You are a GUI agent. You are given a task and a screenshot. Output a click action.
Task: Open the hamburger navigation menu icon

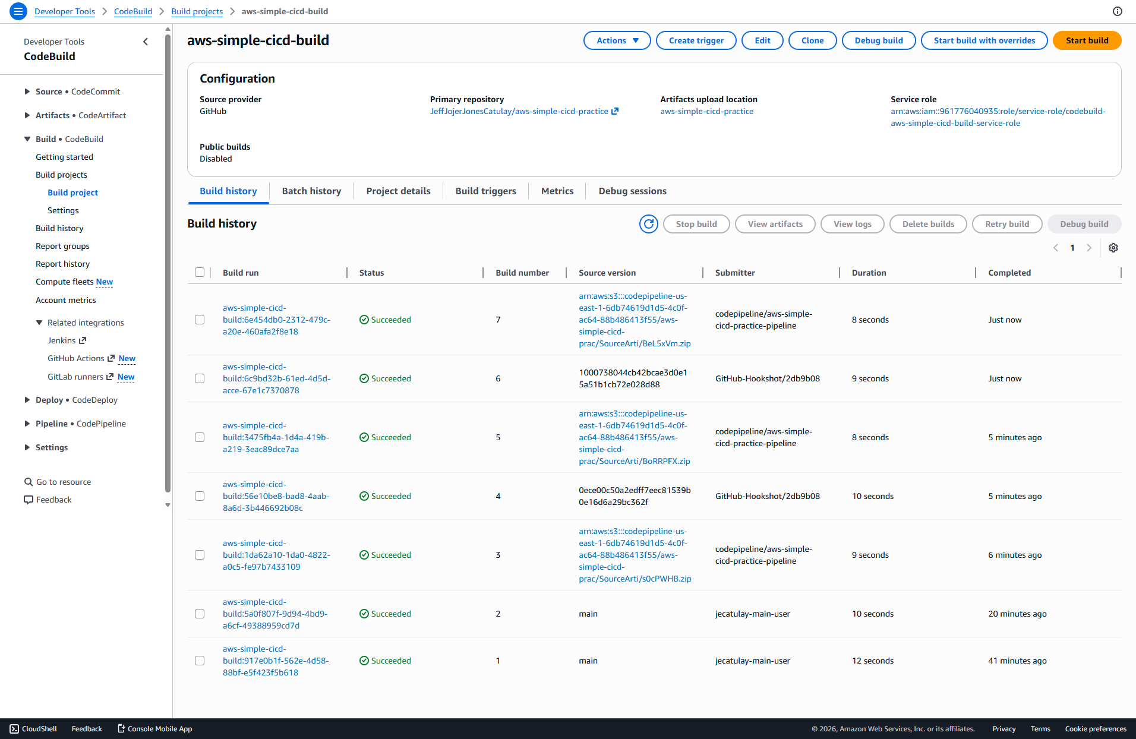18,11
